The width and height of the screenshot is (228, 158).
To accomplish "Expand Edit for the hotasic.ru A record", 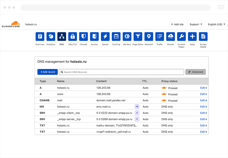I will (x=203, y=88).
